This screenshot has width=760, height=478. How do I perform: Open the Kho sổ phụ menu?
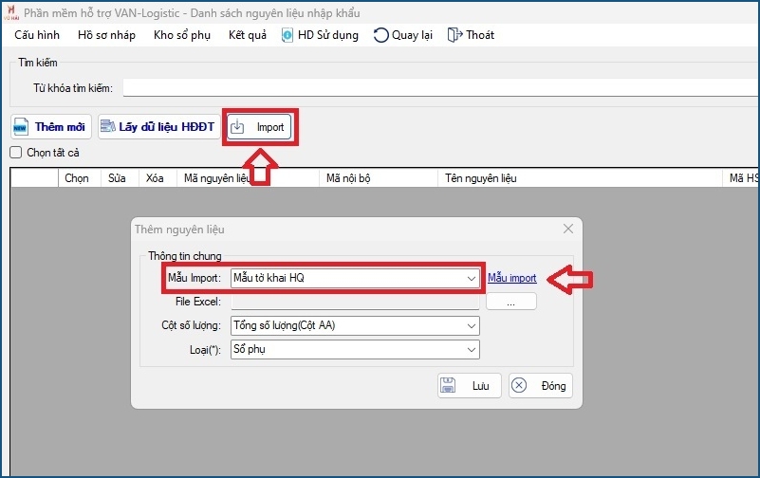pos(181,35)
